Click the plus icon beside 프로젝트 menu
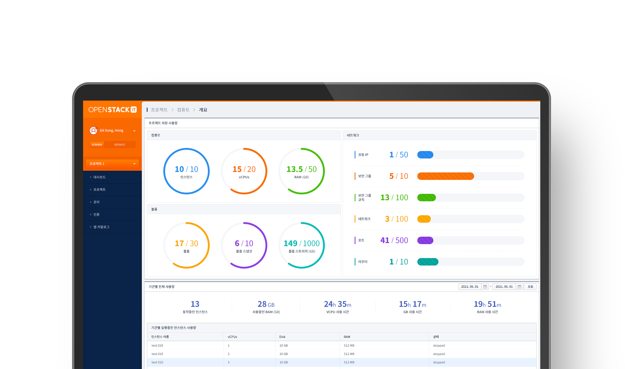625x369 pixels. [x=91, y=190]
